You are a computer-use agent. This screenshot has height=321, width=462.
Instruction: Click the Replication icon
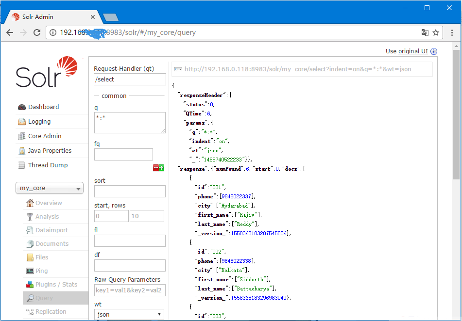(30, 312)
